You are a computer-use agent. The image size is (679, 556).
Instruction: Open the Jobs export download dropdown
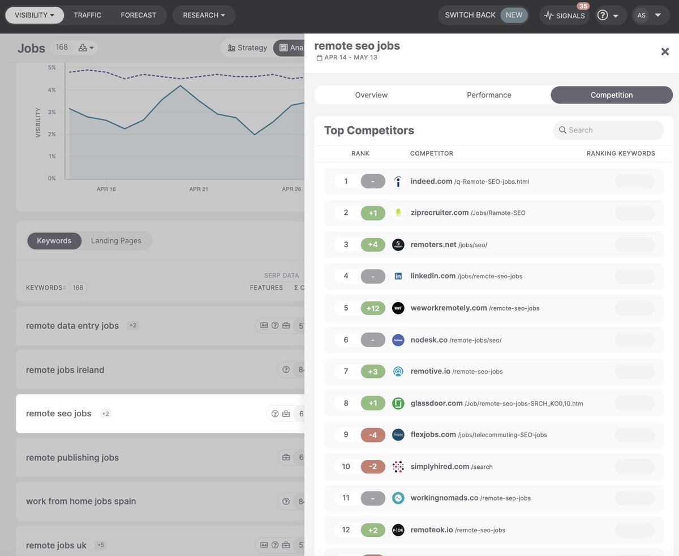pyautogui.click(x=87, y=48)
